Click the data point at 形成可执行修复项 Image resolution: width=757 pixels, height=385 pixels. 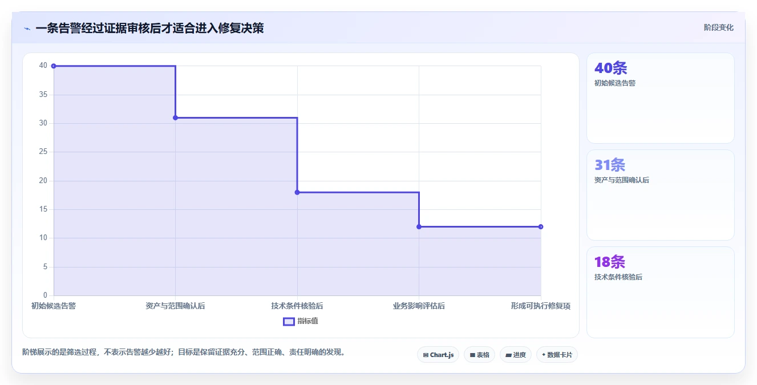pyautogui.click(x=541, y=227)
